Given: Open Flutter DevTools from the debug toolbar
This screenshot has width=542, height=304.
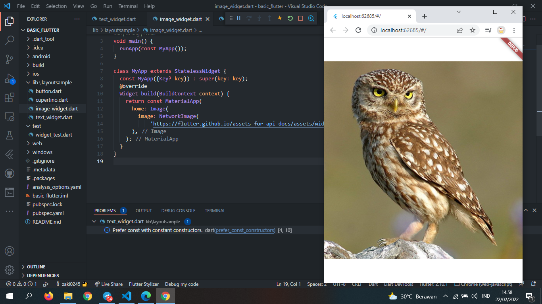Looking at the screenshot, I should pos(311,19).
